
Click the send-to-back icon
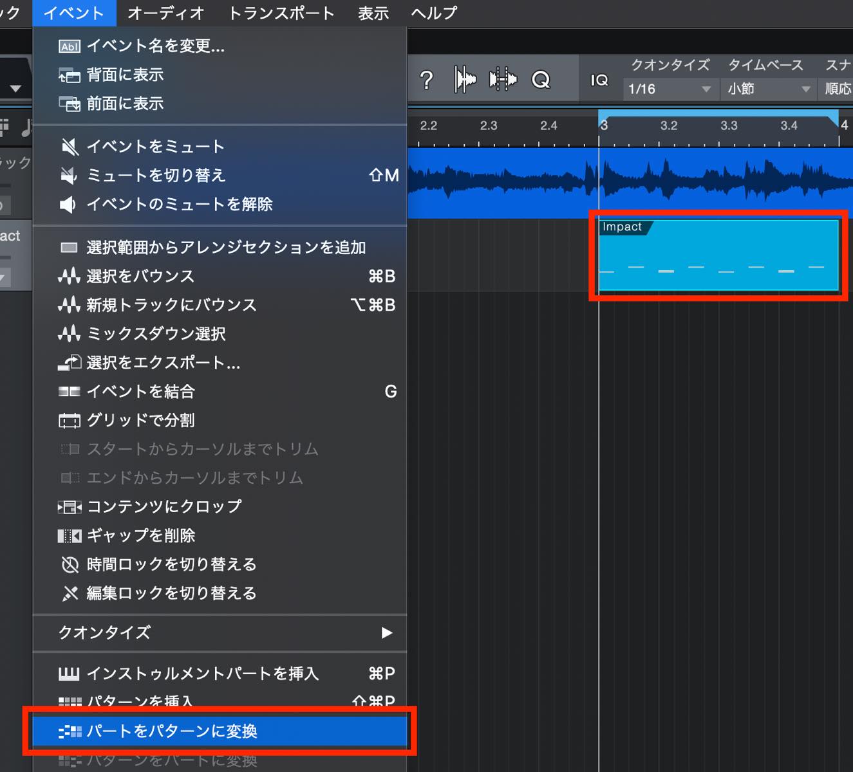(70, 75)
